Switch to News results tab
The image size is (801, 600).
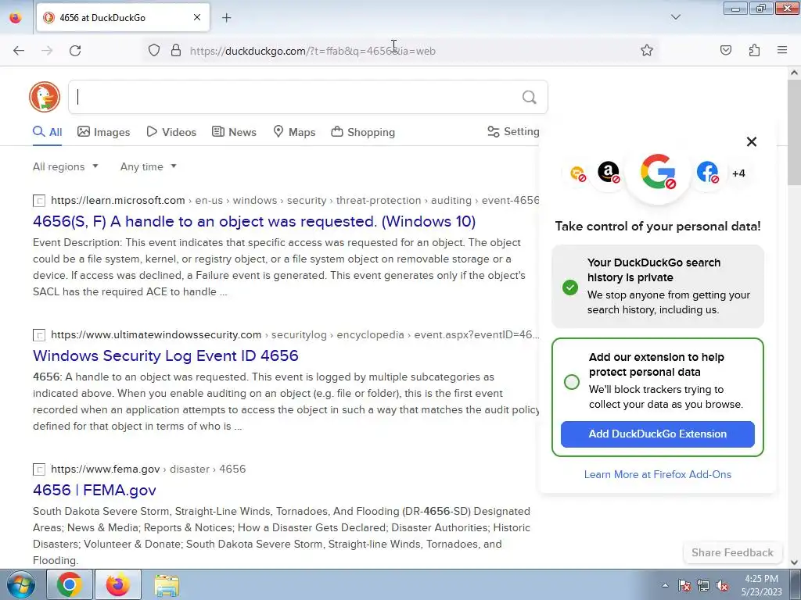pos(234,132)
